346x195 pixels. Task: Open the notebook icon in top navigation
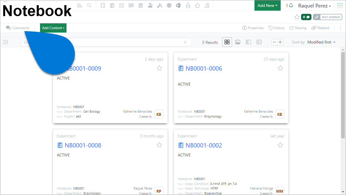(103, 5)
